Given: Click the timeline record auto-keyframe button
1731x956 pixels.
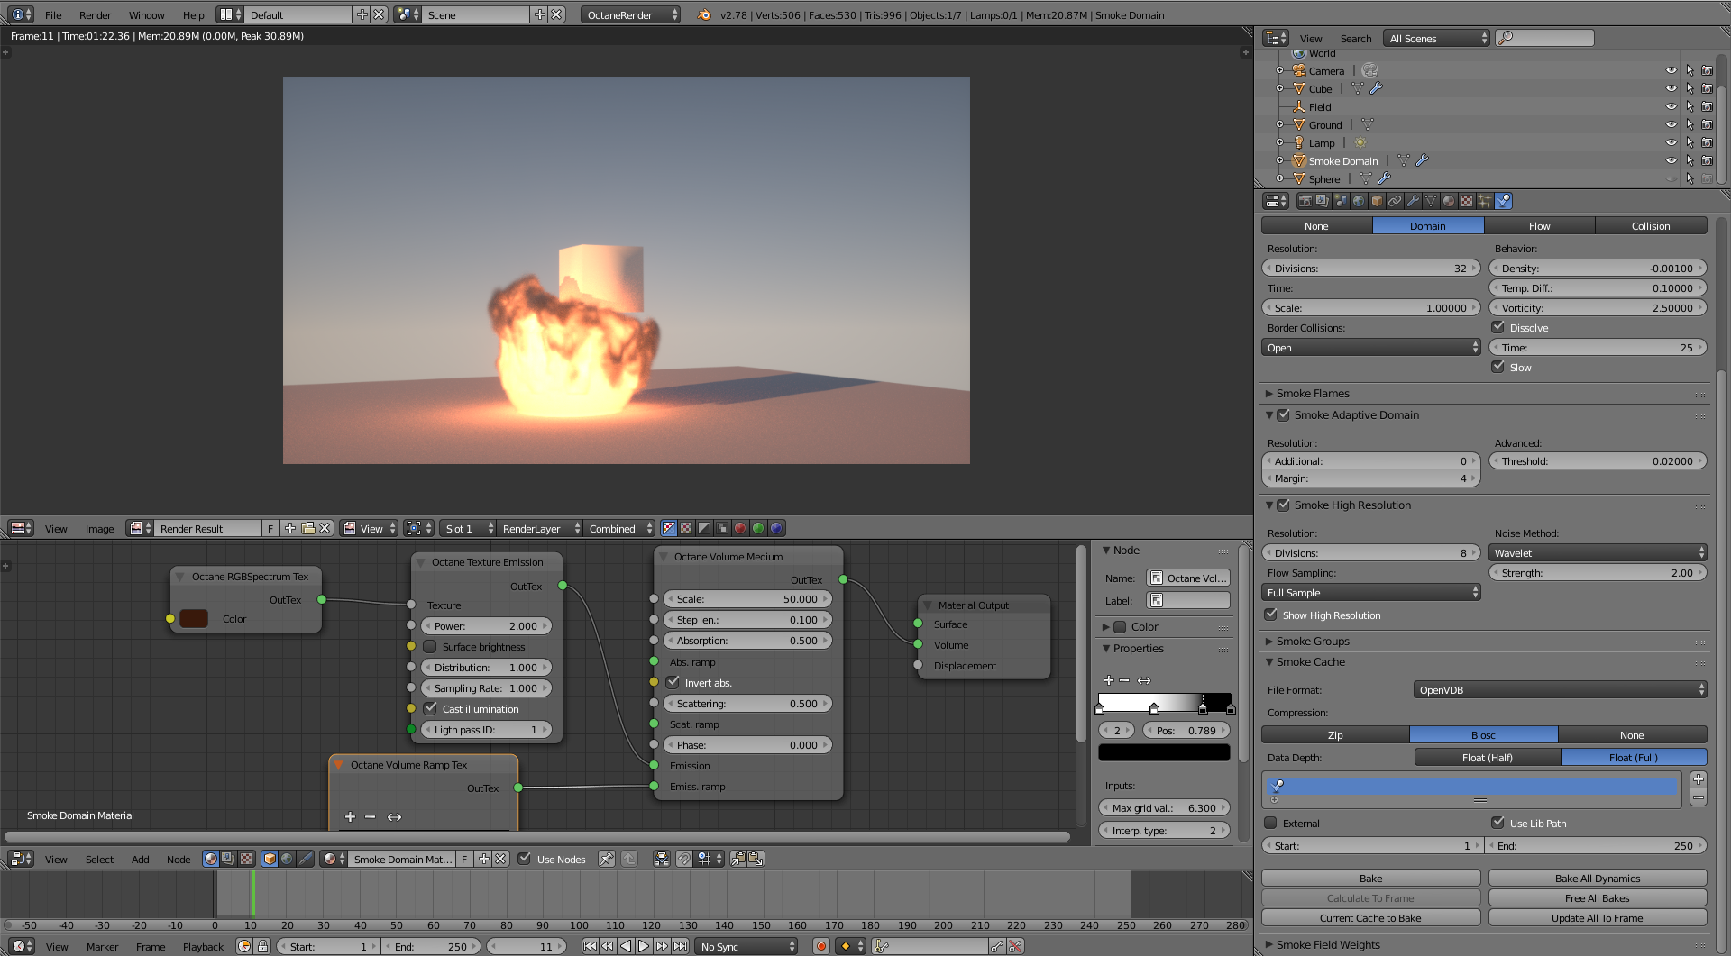Looking at the screenshot, I should pos(820,946).
